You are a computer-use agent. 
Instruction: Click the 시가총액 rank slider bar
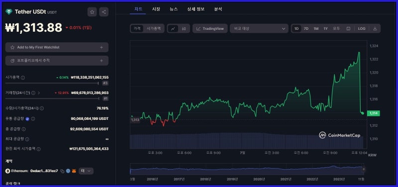(x=52, y=83)
